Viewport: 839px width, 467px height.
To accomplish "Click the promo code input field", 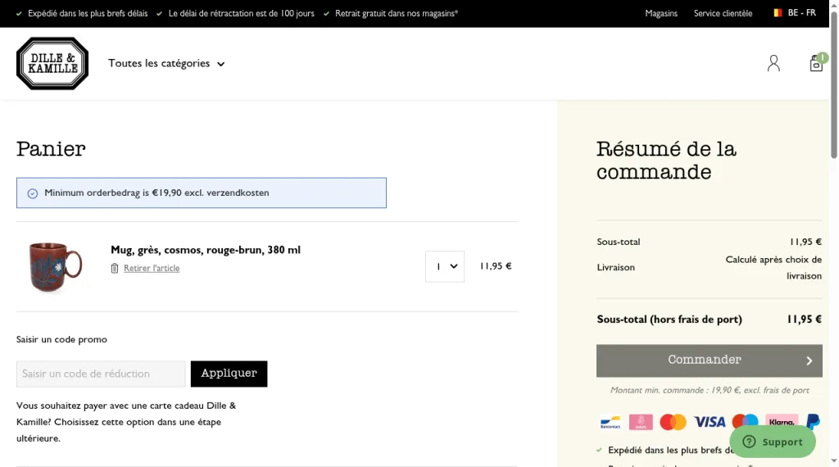I will 101,374.
